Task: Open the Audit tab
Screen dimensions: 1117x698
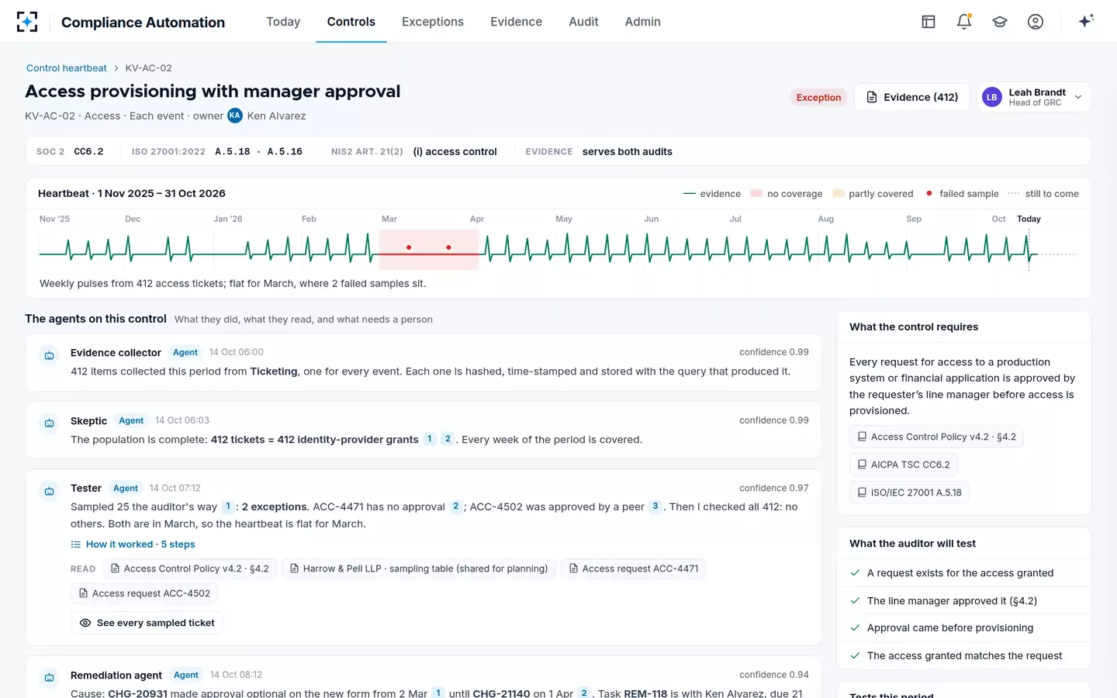Action: (x=583, y=22)
